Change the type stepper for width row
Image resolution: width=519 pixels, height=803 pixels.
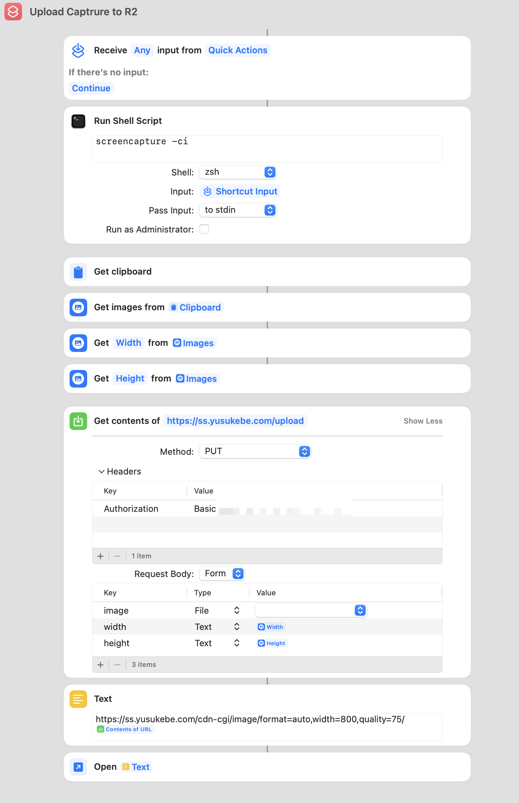(237, 627)
